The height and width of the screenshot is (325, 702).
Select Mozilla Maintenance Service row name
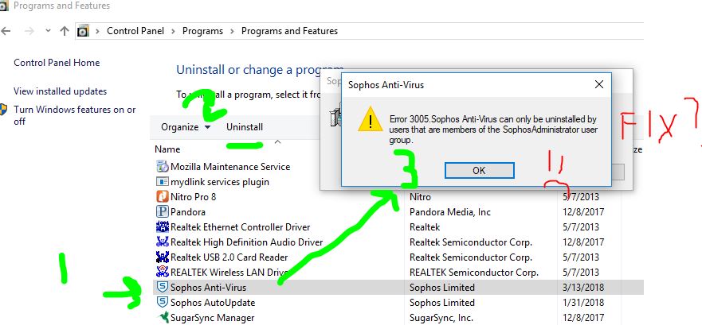click(x=230, y=167)
